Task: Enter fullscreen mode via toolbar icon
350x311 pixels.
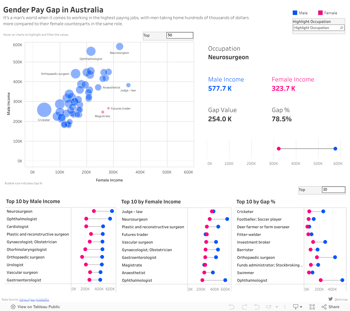Action: [312, 307]
